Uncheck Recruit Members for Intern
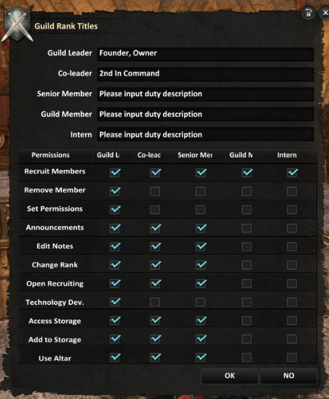This screenshot has height=399, width=329. [292, 173]
